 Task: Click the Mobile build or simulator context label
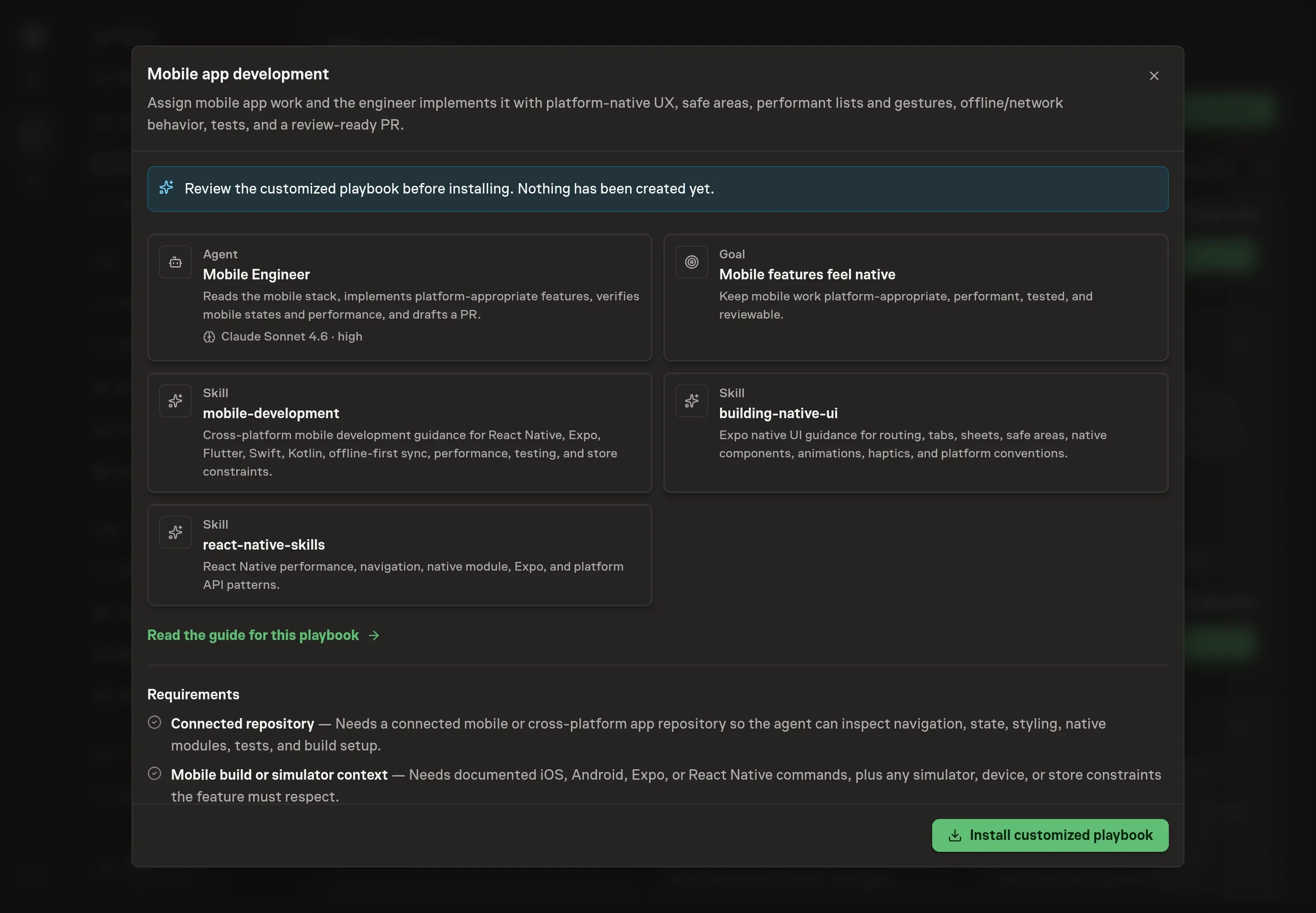(x=279, y=775)
